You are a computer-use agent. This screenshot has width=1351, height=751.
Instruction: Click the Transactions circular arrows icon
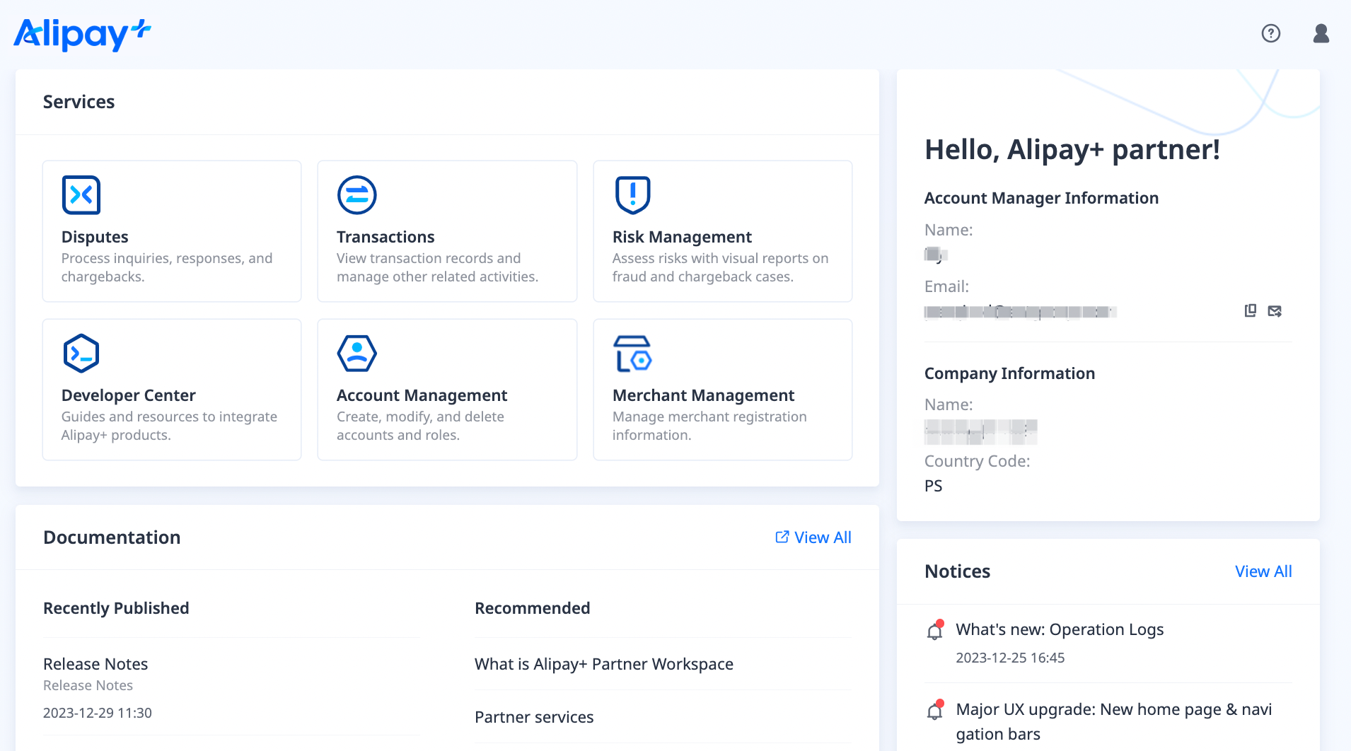(x=356, y=195)
